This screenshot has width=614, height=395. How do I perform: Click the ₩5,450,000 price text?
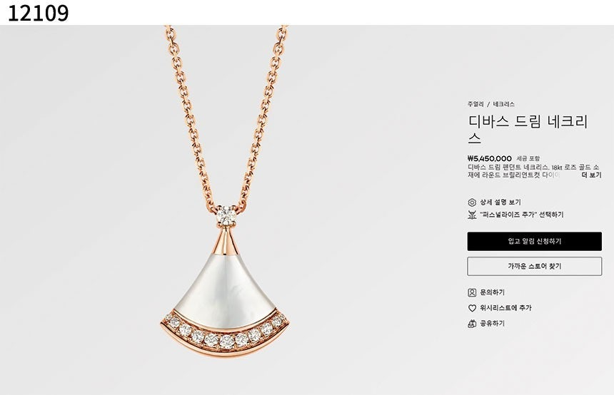click(490, 158)
